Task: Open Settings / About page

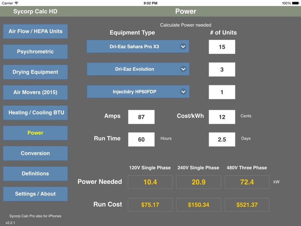Action: point(35,194)
